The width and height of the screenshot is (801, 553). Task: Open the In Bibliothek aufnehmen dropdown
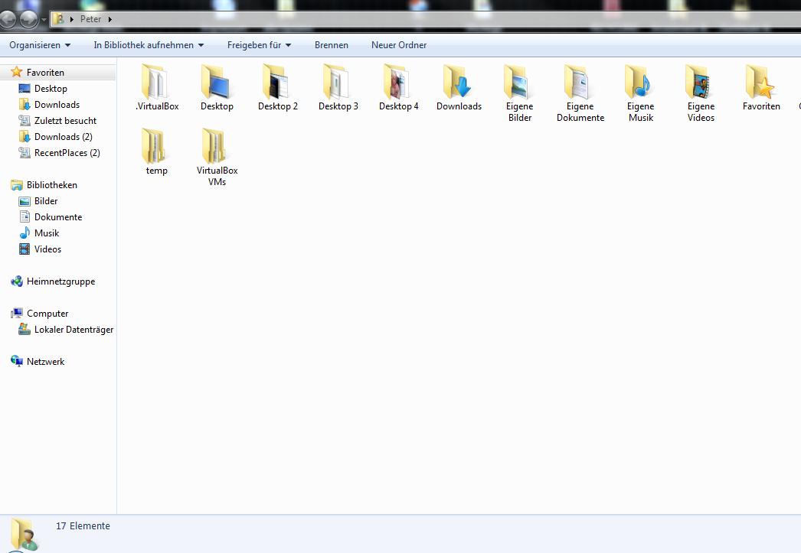point(147,45)
